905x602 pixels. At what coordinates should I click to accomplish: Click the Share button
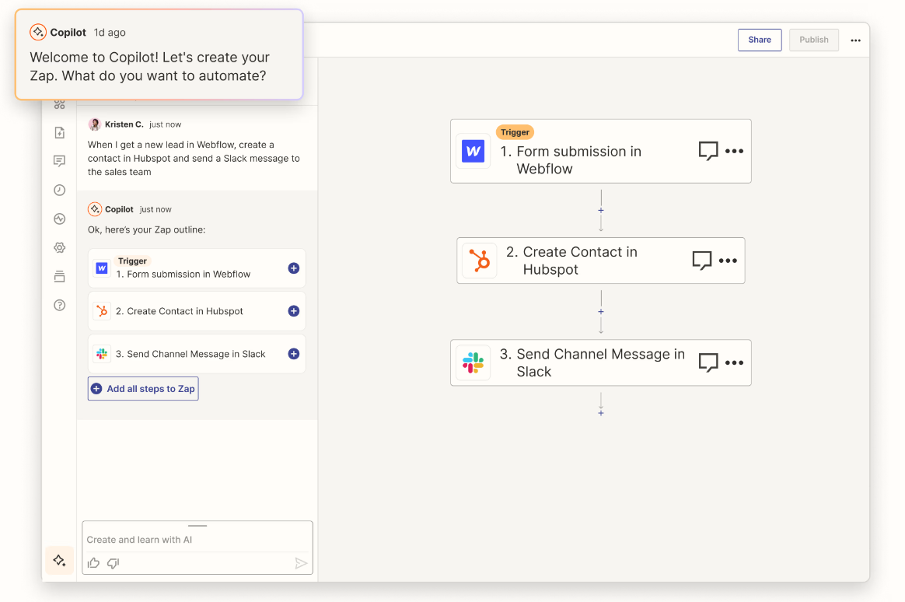[x=759, y=40]
